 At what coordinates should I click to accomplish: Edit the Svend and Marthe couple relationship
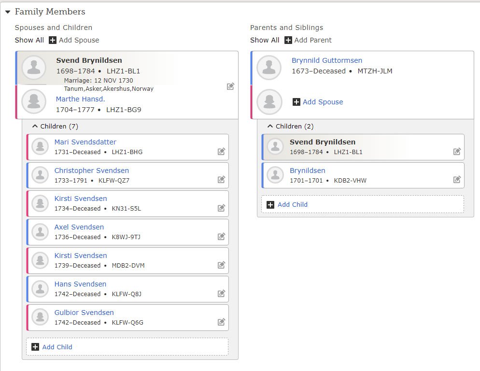(x=230, y=86)
